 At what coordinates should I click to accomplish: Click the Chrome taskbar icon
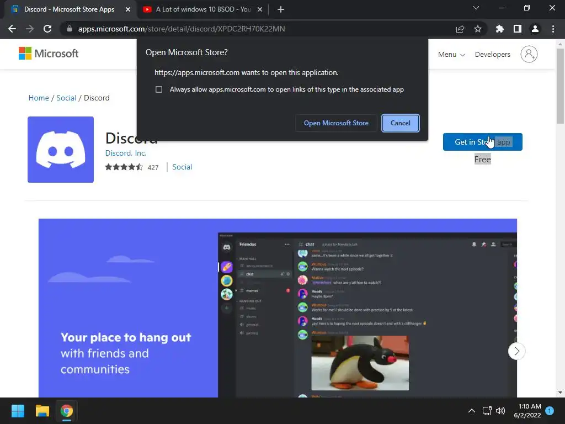pyautogui.click(x=67, y=411)
